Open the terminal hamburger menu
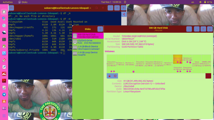The width and height of the screenshot is (214, 120). pyautogui.click(x=103, y=8)
